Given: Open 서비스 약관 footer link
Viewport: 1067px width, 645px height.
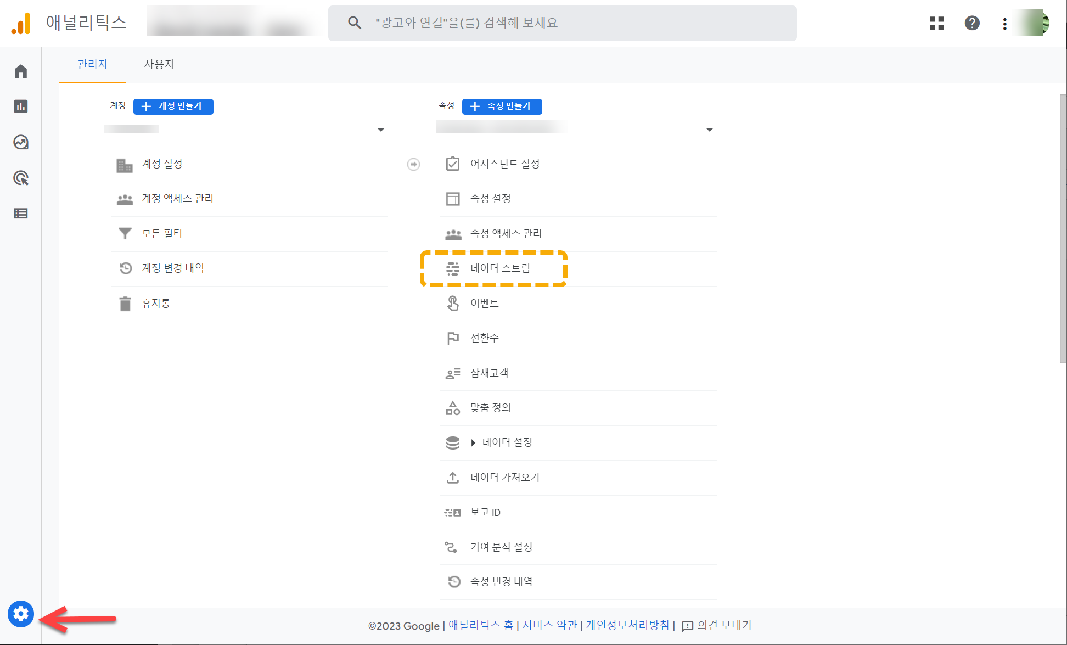Looking at the screenshot, I should [x=549, y=625].
